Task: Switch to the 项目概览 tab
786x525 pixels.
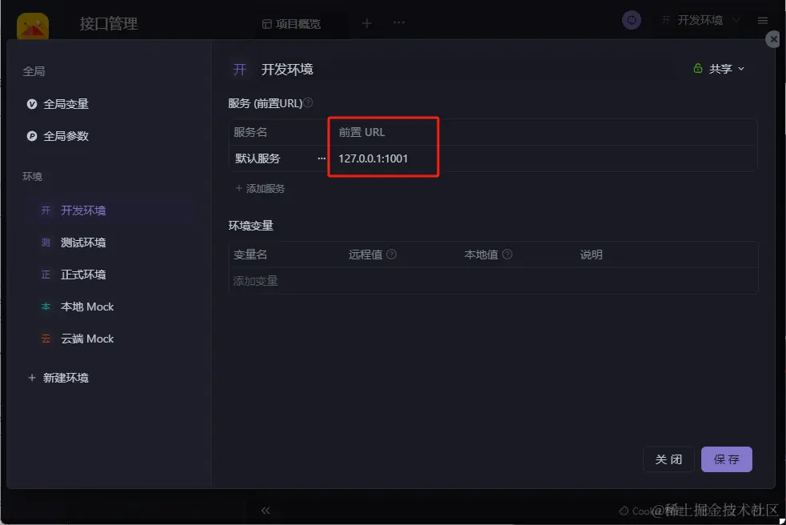Action: tap(292, 24)
